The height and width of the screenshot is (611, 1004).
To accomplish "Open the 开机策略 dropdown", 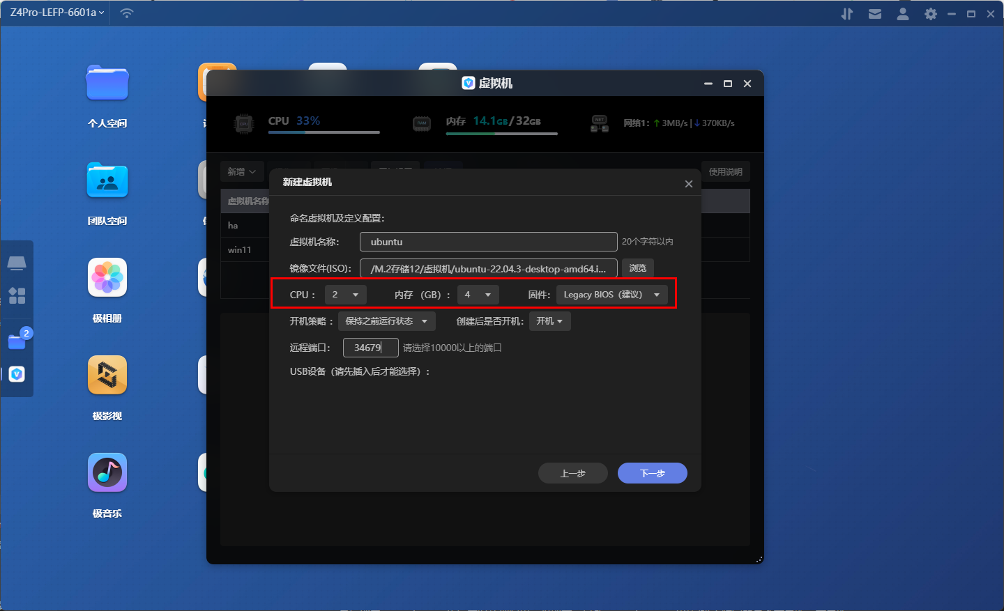I will tap(386, 321).
